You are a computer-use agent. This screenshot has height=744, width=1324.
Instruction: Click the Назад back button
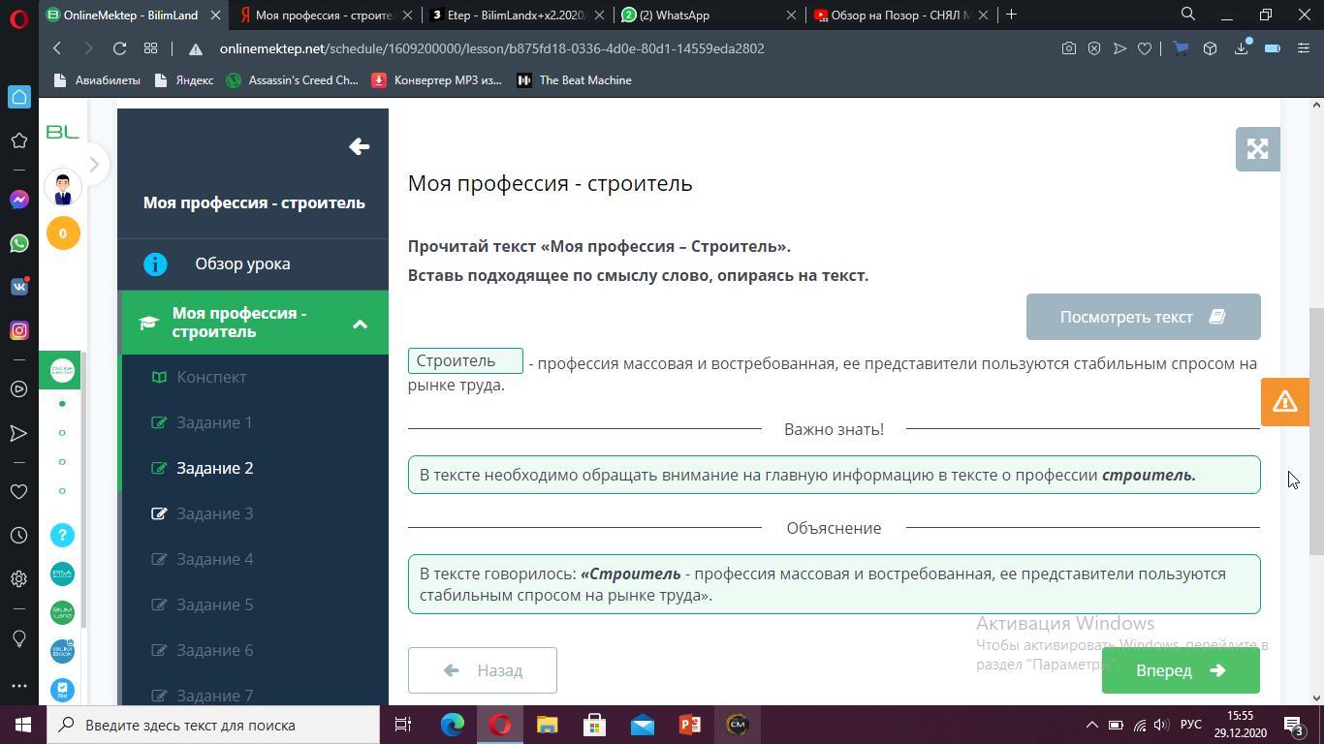coord(483,670)
